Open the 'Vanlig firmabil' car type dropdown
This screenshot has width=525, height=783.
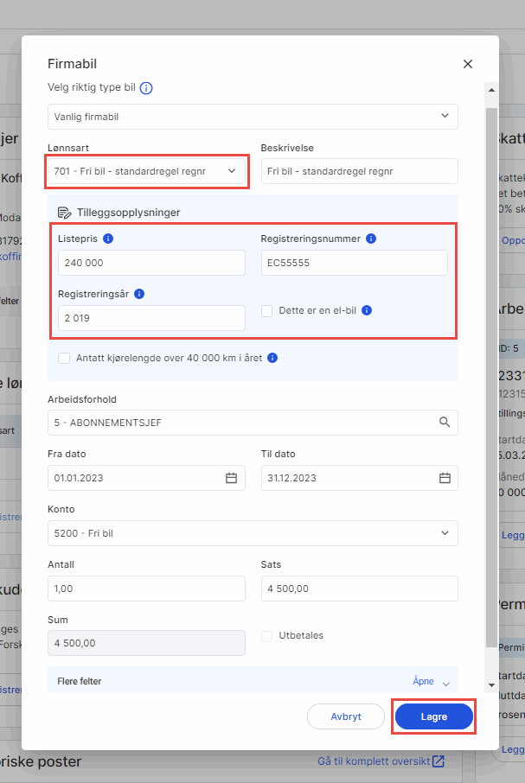pyautogui.click(x=253, y=116)
